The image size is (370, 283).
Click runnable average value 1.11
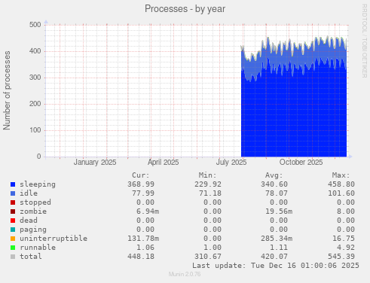point(279,248)
